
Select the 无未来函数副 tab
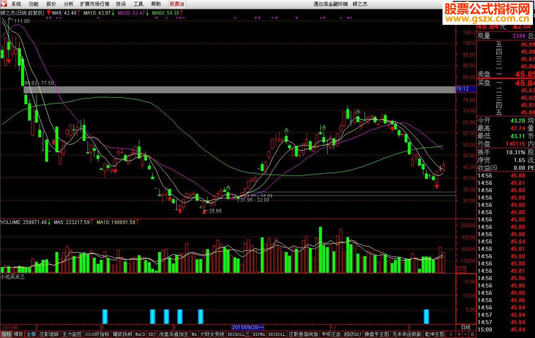point(407,334)
